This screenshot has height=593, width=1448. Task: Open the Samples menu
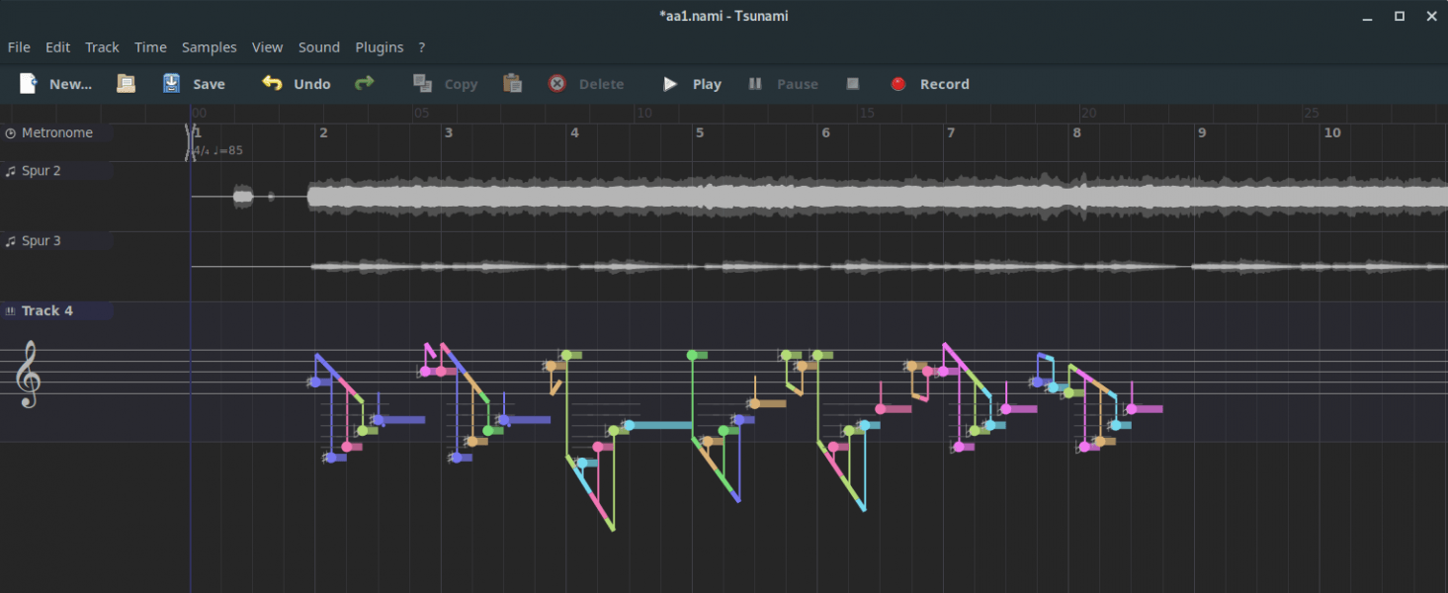point(210,46)
